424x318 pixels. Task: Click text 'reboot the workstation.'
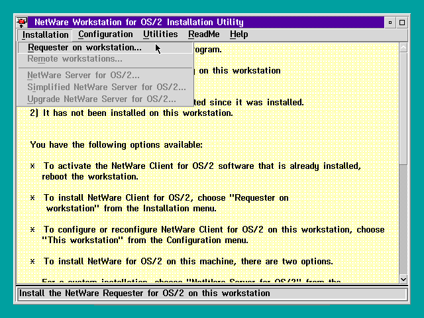(90, 177)
